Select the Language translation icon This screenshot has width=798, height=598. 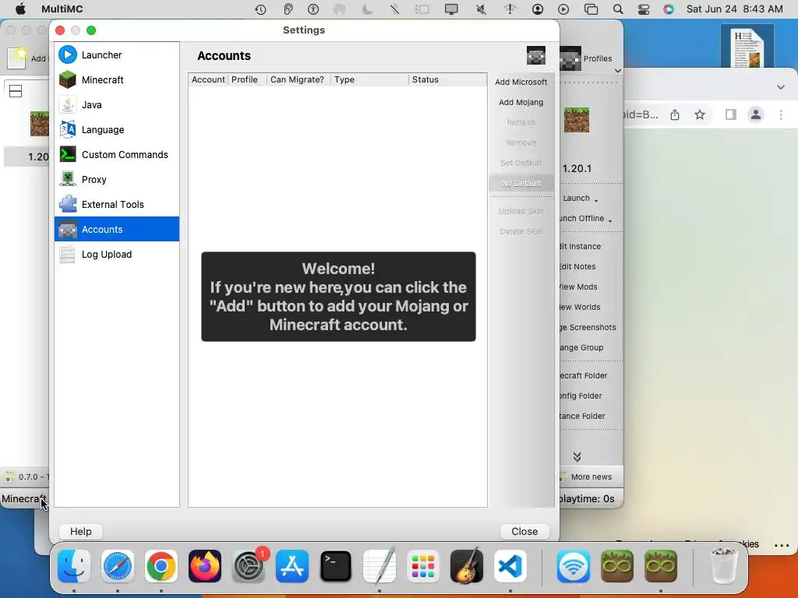point(68,130)
